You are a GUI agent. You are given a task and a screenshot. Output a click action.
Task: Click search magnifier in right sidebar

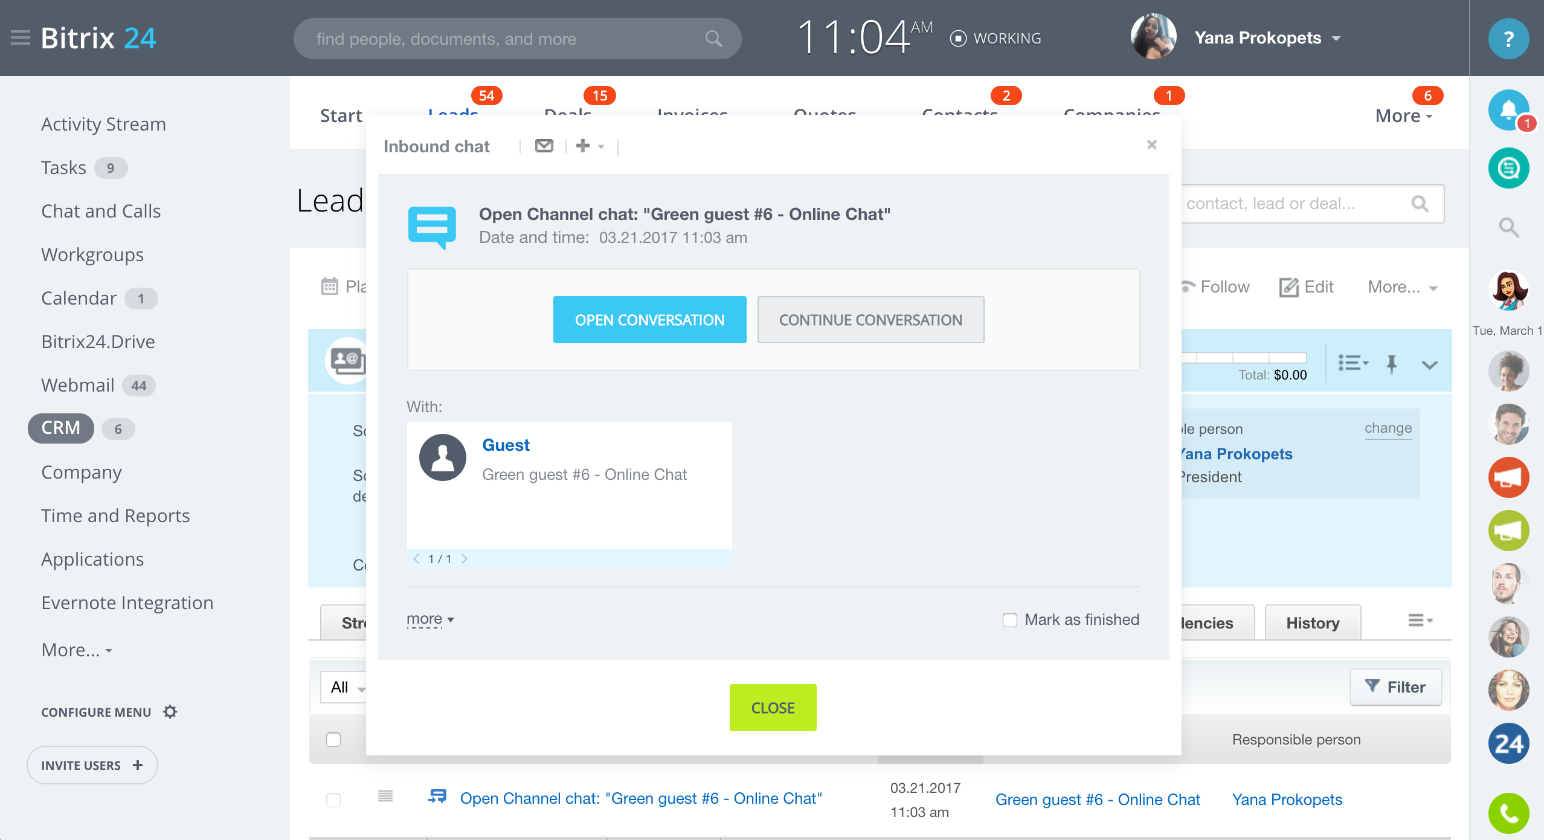(x=1508, y=227)
